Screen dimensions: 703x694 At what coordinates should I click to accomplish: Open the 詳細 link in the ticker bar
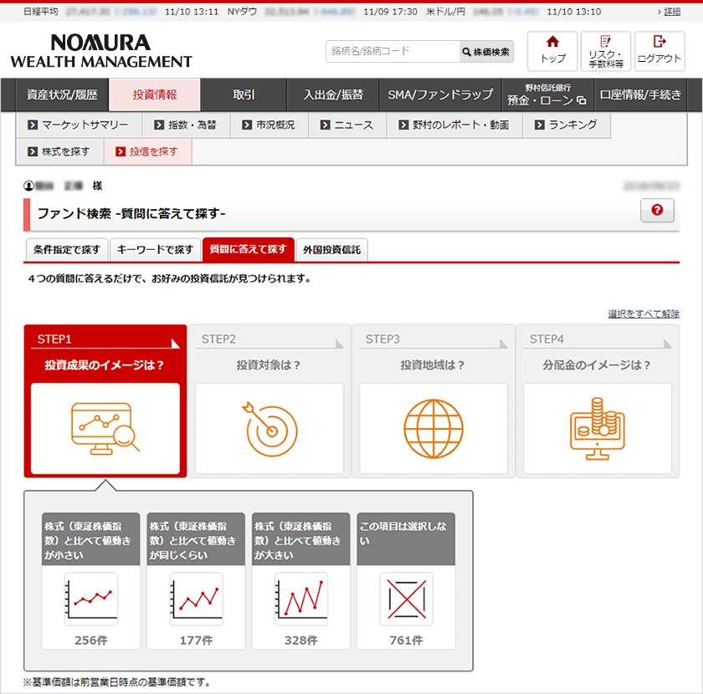click(x=671, y=12)
